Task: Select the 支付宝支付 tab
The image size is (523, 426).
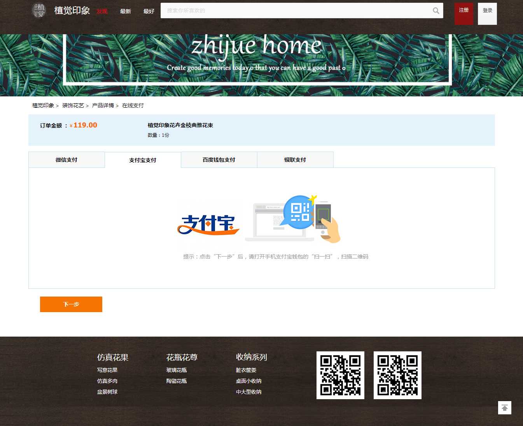Action: (143, 160)
